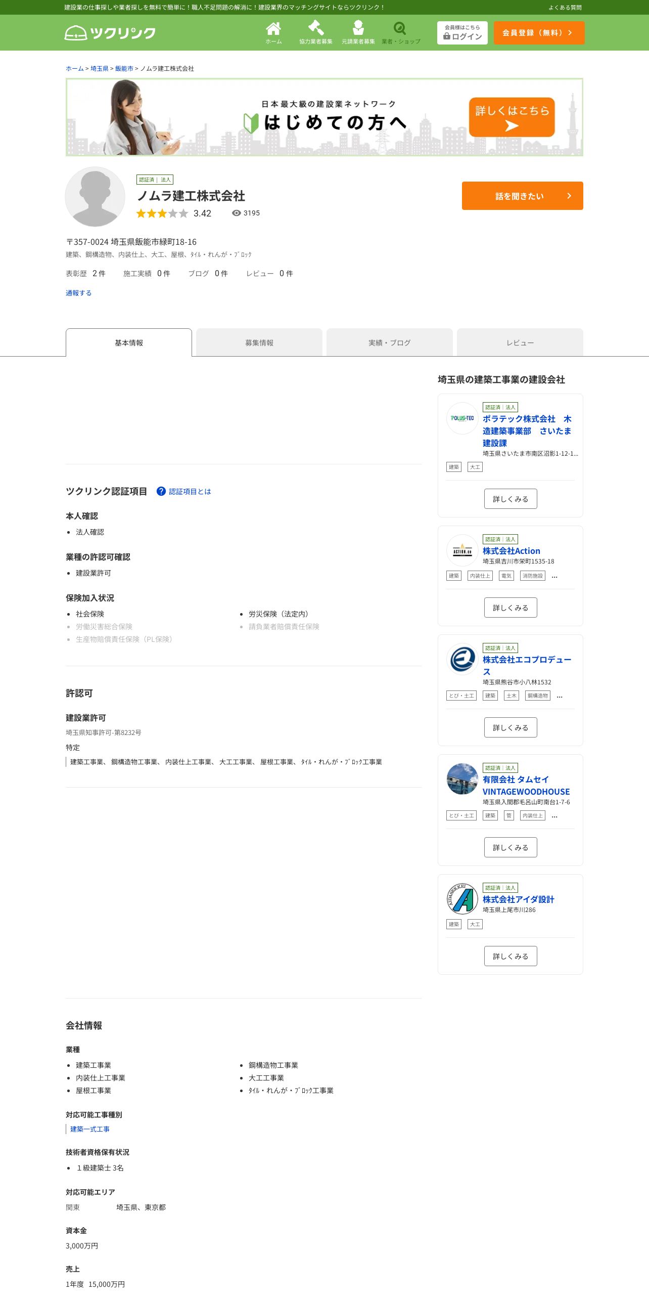Click 詳しくみる for エコプロデュース
The height and width of the screenshot is (1299, 649).
click(x=511, y=727)
